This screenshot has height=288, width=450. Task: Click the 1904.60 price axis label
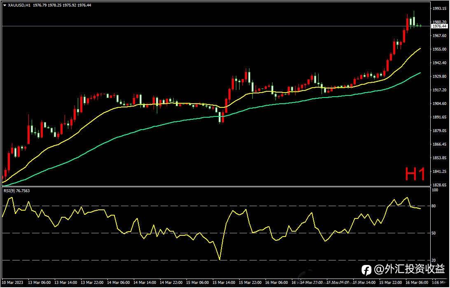click(439, 103)
